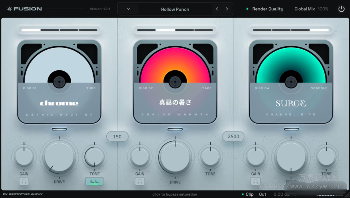Open the Hollow Punch preset dropdown
The height and width of the screenshot is (198, 350).
pos(128,9)
